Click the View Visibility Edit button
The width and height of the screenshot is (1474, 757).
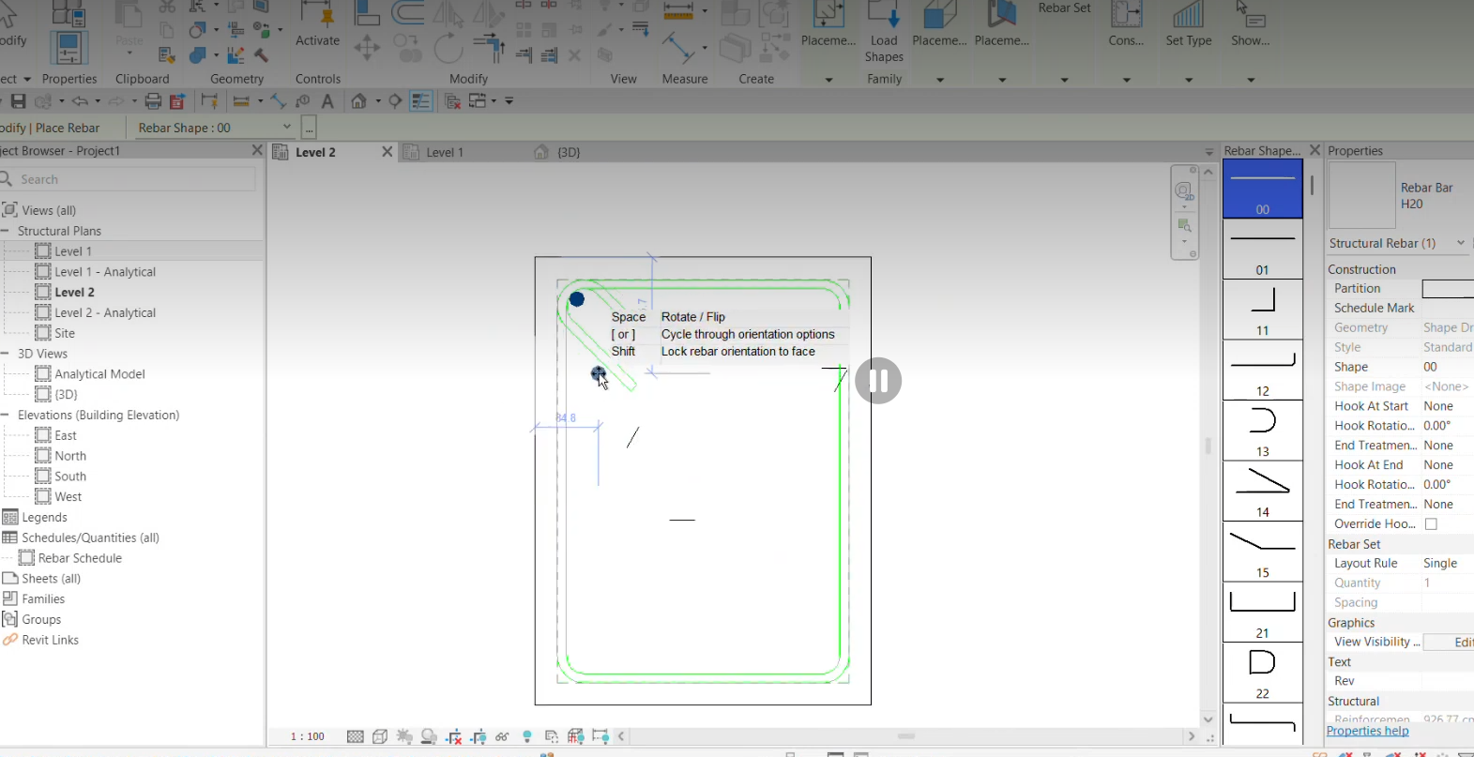1450,643
